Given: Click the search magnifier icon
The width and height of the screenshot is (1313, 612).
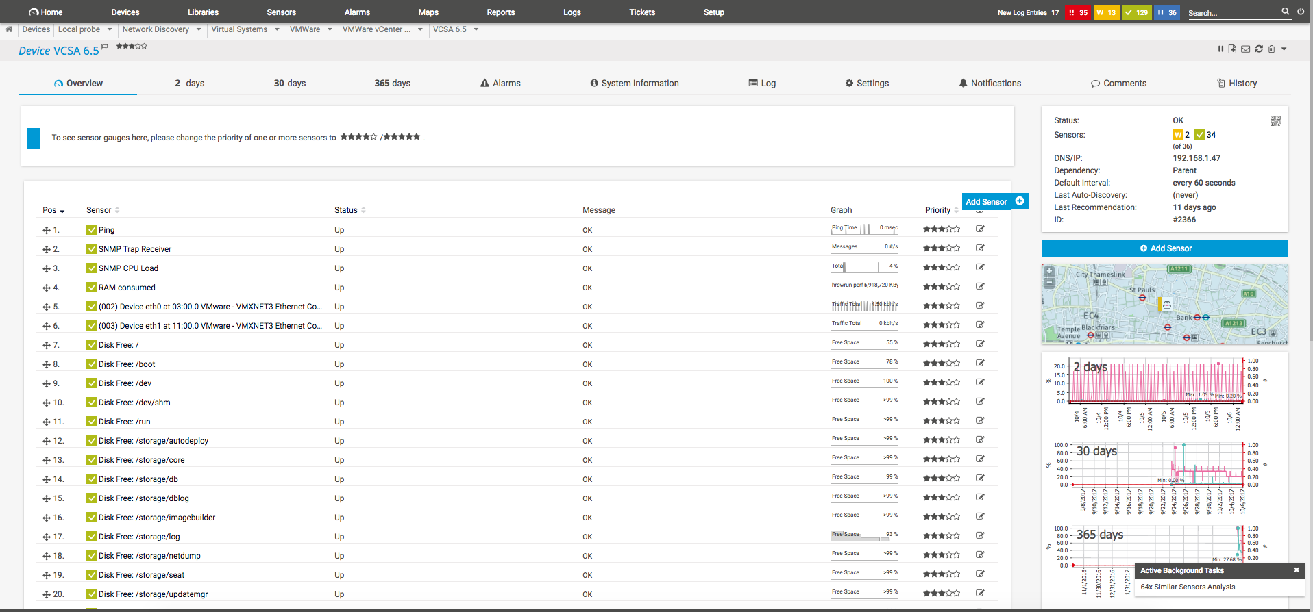Looking at the screenshot, I should point(1286,12).
